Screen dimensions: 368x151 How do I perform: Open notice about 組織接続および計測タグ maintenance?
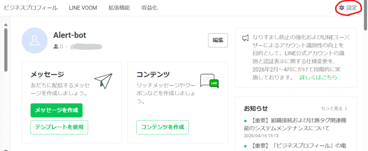point(295,124)
